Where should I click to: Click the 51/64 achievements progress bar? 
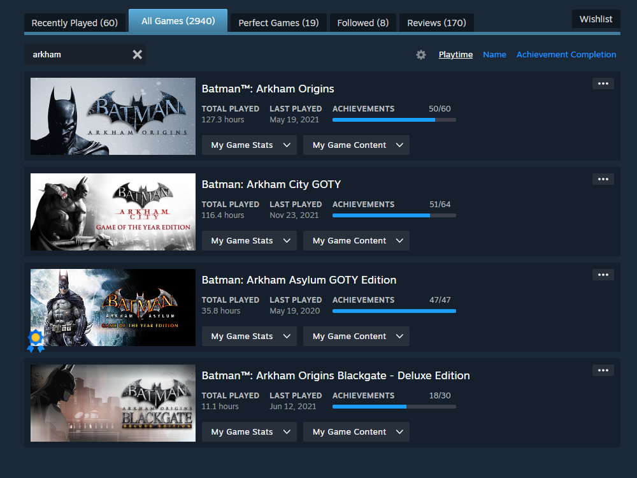pyautogui.click(x=394, y=215)
